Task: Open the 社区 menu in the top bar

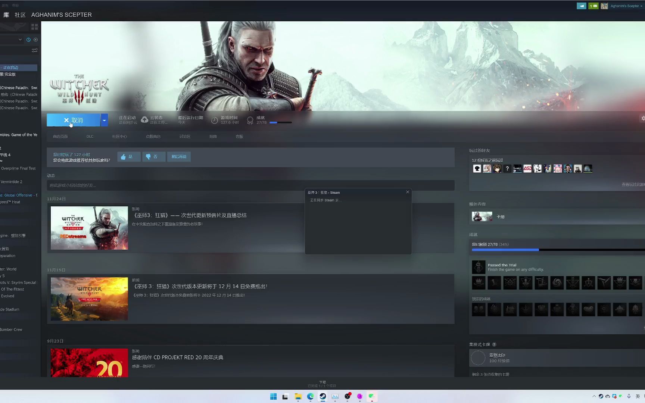Action: [x=20, y=15]
